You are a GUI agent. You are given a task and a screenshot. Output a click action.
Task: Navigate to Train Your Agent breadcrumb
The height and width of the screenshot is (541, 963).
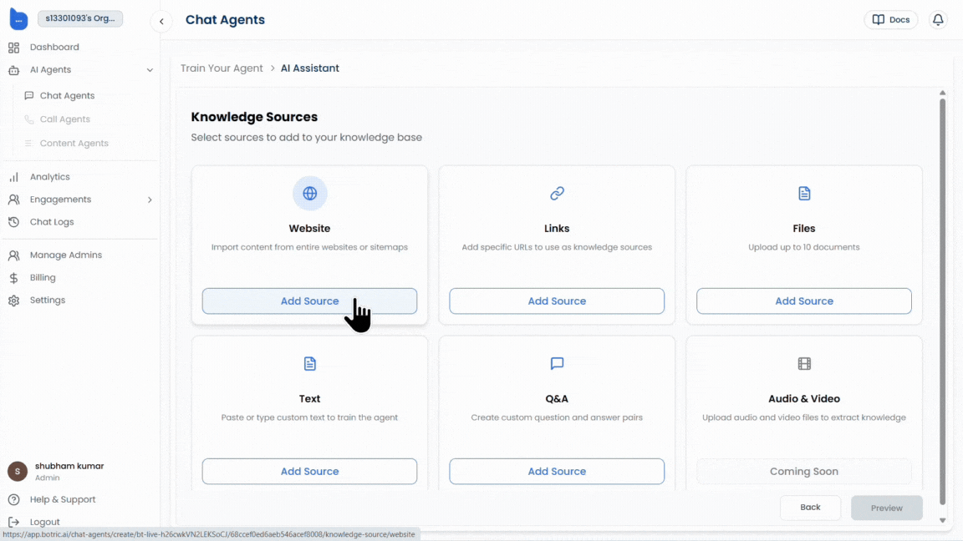pyautogui.click(x=222, y=68)
